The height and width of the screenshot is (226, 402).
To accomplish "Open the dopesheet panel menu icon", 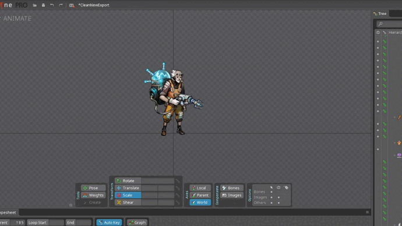I will tap(368, 212).
